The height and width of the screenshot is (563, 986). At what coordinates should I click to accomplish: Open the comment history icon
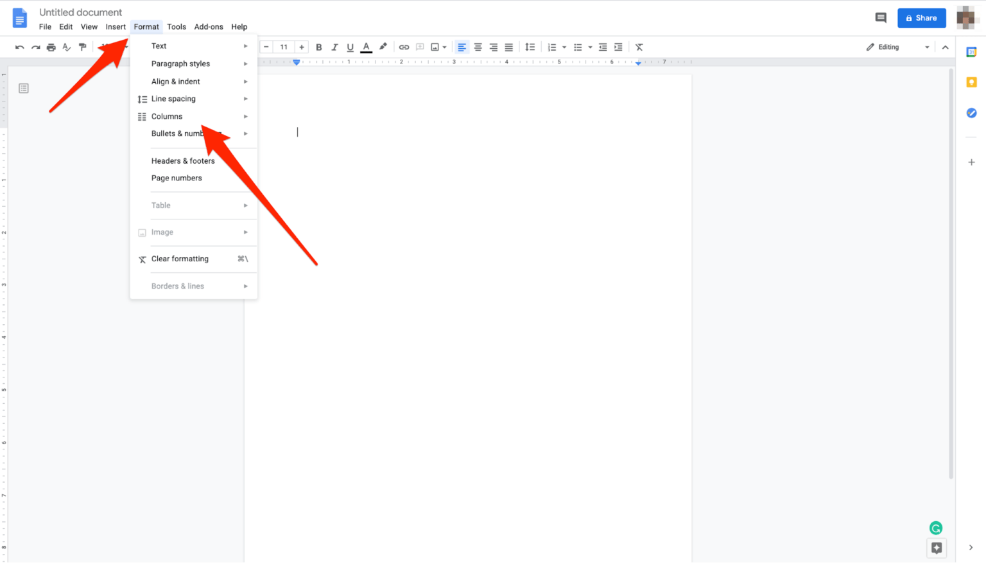coord(880,17)
